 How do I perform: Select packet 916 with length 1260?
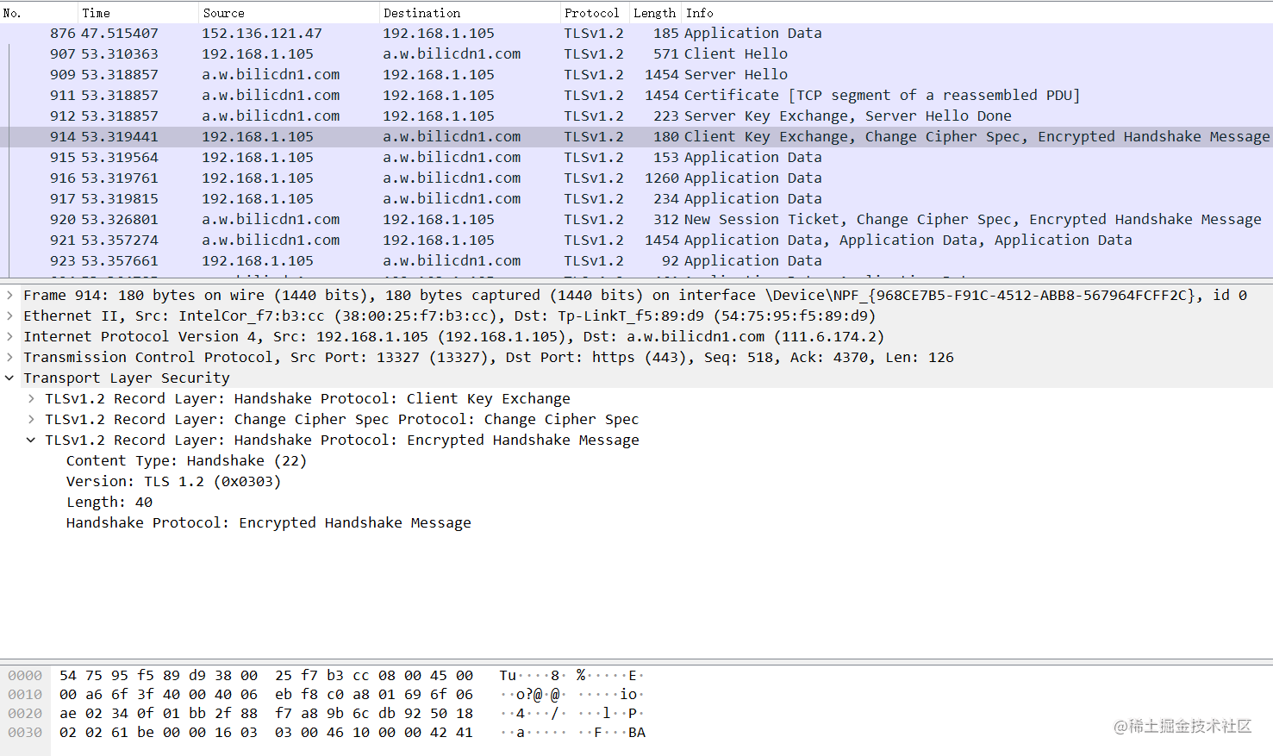tap(636, 178)
